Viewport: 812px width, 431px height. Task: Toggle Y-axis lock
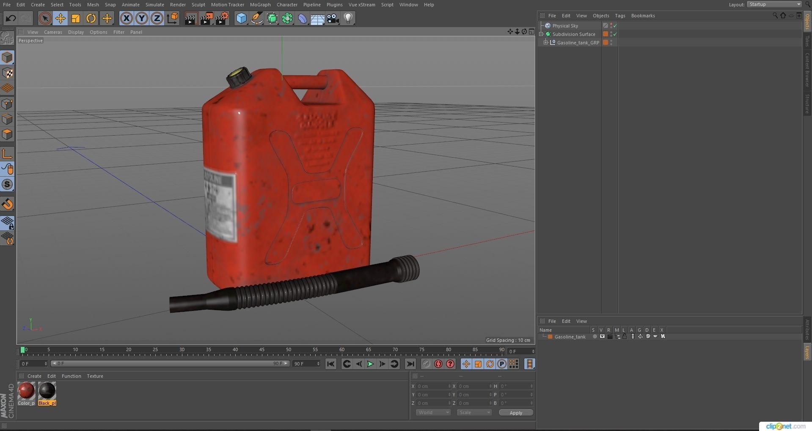click(x=142, y=18)
